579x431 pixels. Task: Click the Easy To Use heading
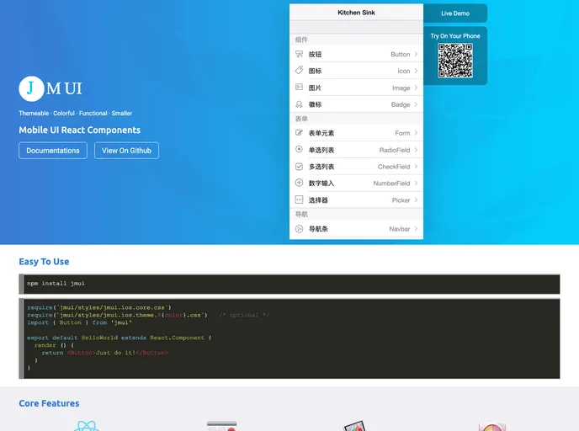(x=44, y=262)
